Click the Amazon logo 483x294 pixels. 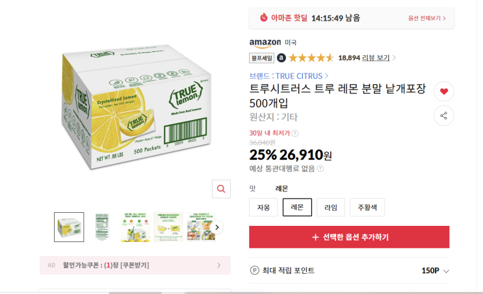click(x=265, y=42)
